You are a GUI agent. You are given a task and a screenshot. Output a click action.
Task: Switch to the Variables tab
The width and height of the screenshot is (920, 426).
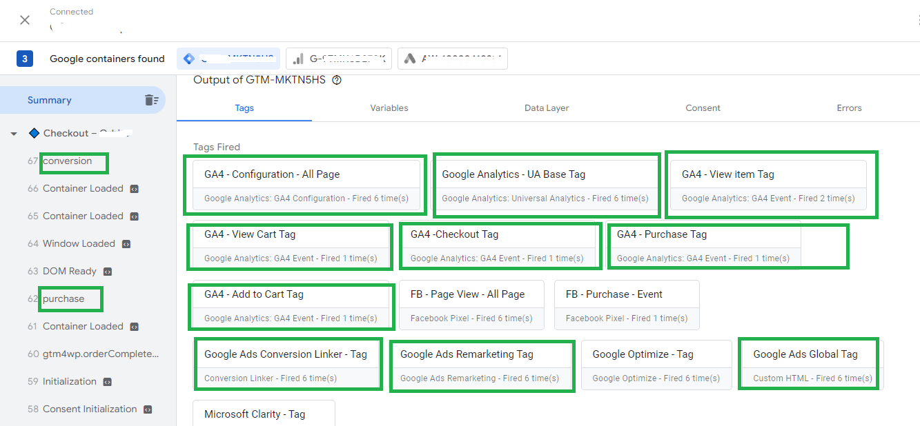[x=389, y=108]
